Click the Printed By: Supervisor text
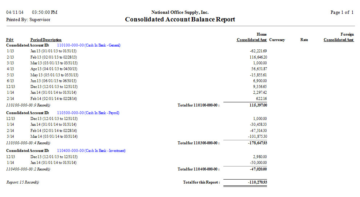360x197 pixels. (28, 20)
